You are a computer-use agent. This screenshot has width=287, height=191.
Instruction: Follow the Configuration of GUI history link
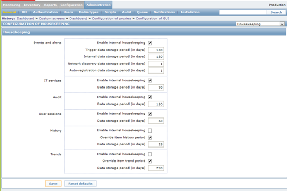(x=152, y=18)
